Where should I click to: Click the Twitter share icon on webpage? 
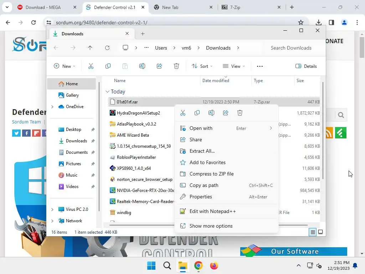16,133
